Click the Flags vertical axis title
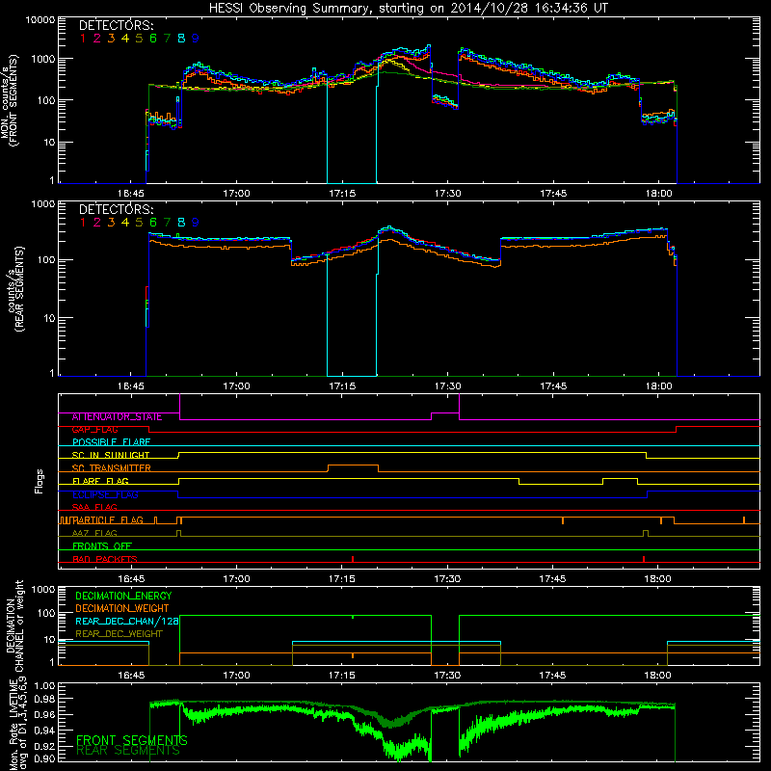 (x=40, y=481)
